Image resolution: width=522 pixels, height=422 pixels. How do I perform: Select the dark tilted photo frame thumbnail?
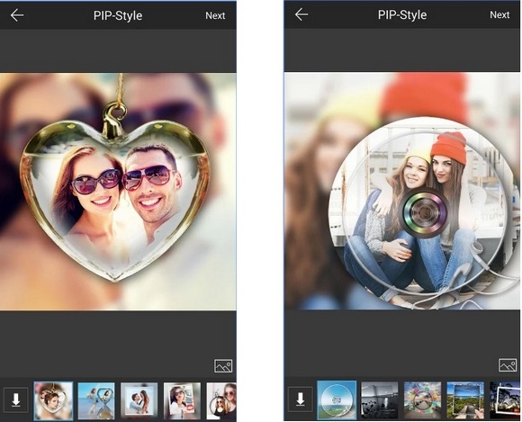[x=505, y=400]
